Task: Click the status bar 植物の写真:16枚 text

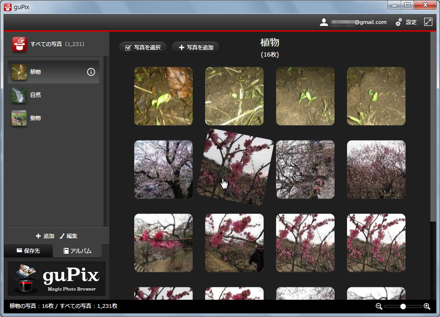Action: 32,306
